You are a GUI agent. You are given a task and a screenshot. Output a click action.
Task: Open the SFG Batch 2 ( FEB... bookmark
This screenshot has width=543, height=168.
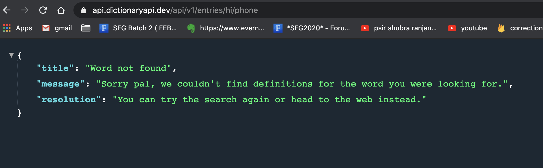pos(145,28)
